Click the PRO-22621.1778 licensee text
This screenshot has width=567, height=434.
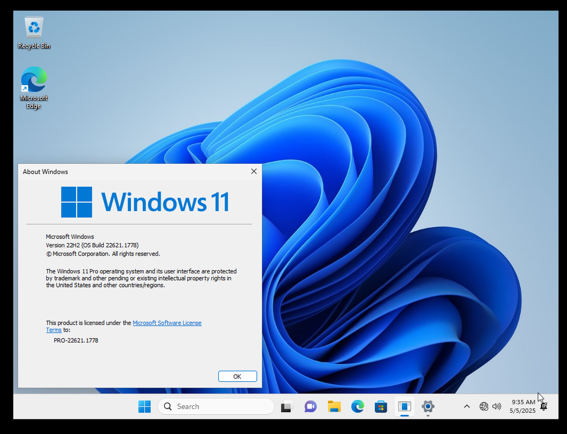[x=76, y=341]
